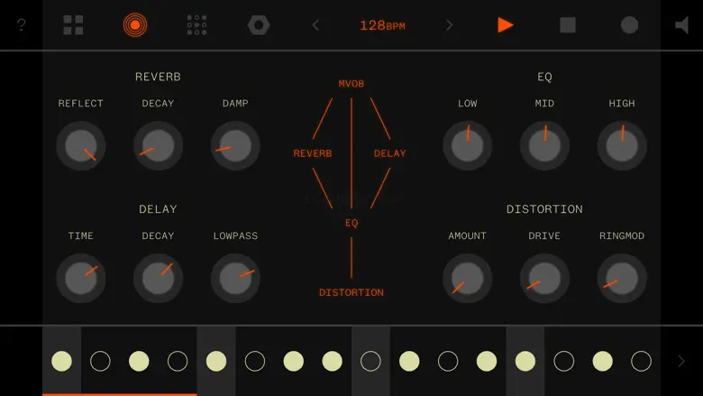This screenshot has width=703, height=396.
Task: Start playback with the orange play button
Action: (x=506, y=25)
